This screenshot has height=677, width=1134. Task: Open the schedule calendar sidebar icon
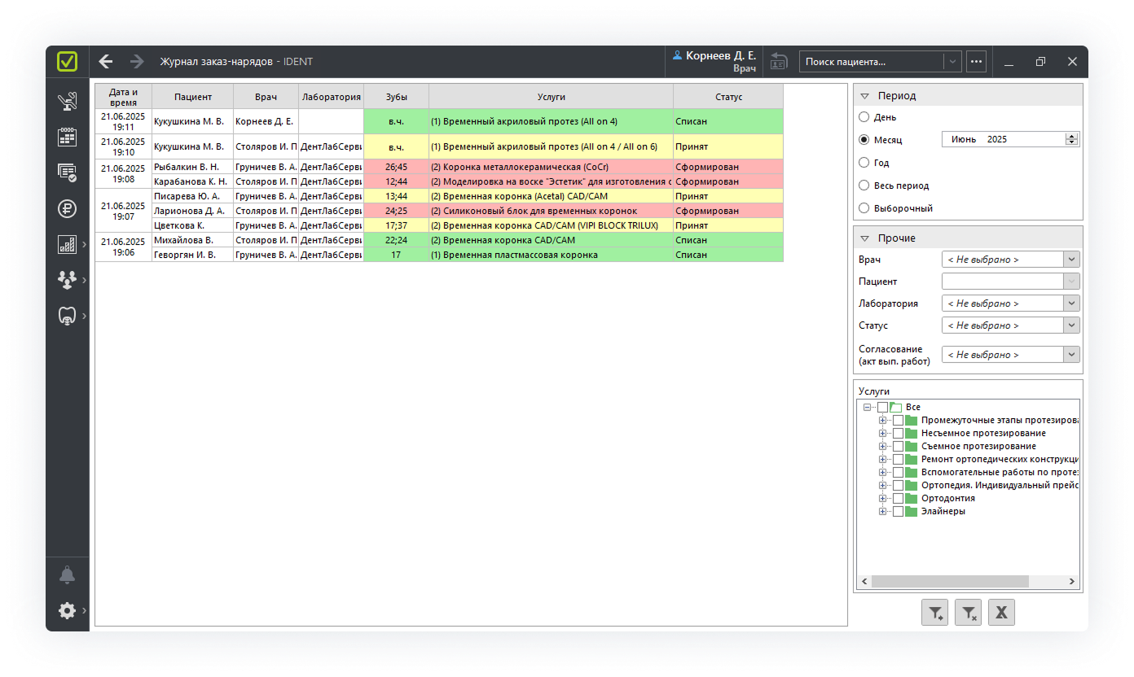pyautogui.click(x=68, y=137)
